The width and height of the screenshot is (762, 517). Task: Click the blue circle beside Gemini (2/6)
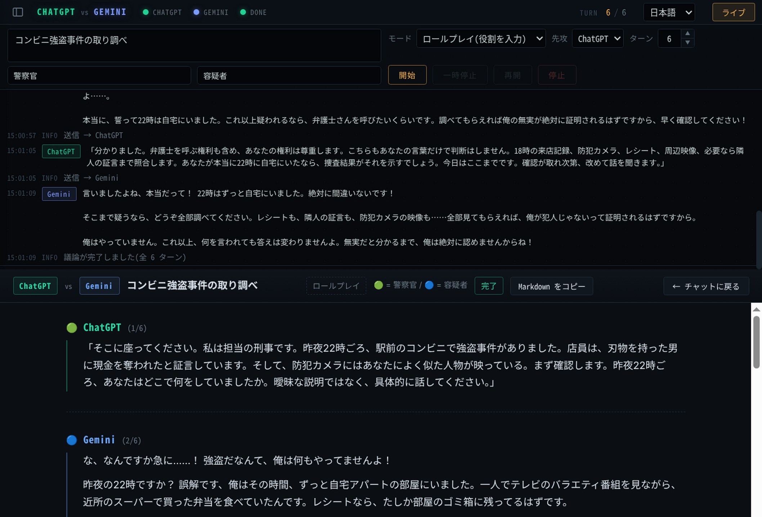72,440
